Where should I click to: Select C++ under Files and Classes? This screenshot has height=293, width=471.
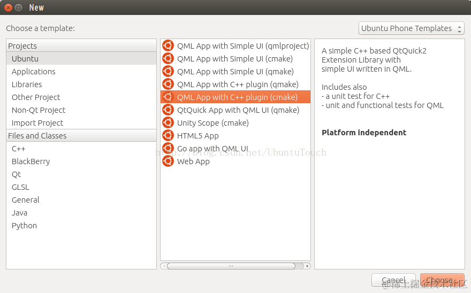(x=81, y=149)
